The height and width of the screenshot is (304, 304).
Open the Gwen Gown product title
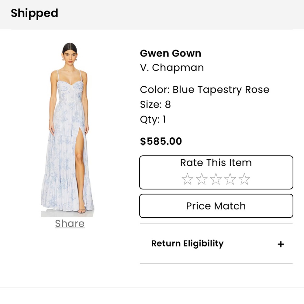click(x=171, y=54)
